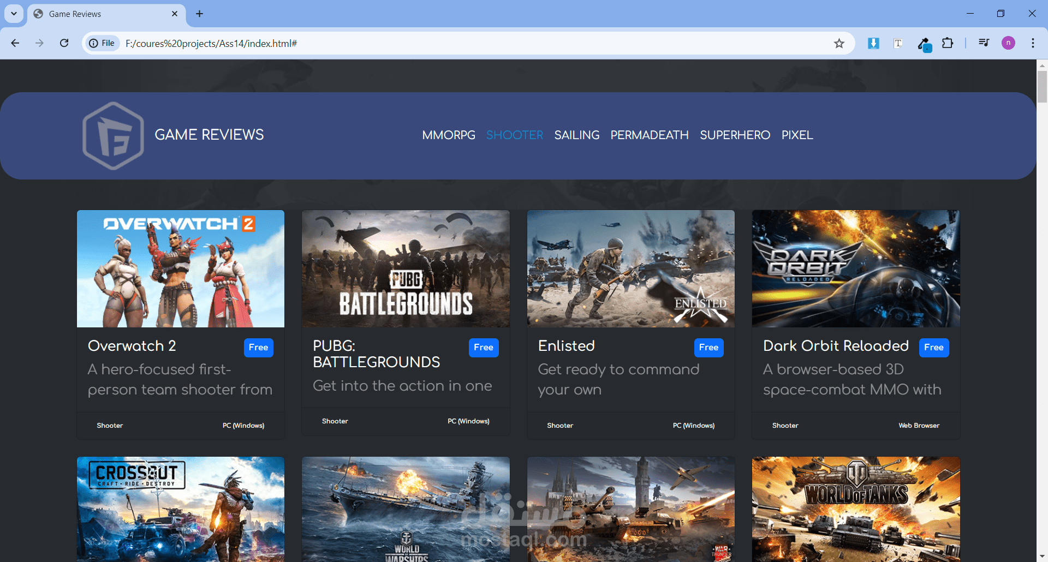
Task: Go back using the browser back arrow
Action: [15, 43]
